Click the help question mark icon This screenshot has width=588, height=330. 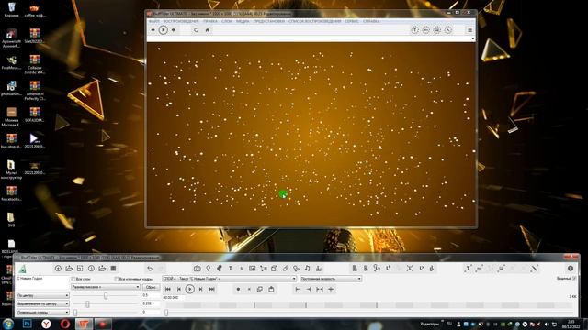tap(571, 269)
